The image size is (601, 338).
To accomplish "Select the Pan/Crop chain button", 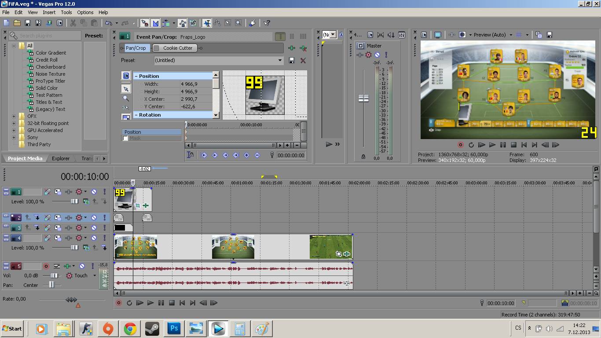I will (x=136, y=48).
